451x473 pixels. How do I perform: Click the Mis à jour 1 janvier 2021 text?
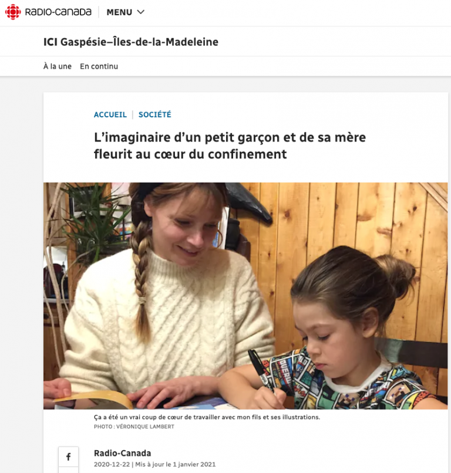point(176,464)
